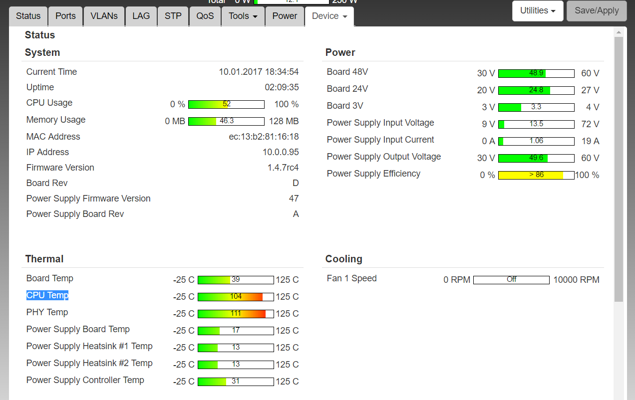Expand the Device dropdown tab
This screenshot has width=635, height=400.
[329, 16]
